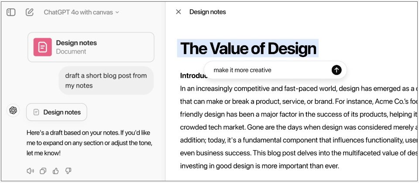Click the introduction paragraph text
419x183 pixels.
coord(299,128)
